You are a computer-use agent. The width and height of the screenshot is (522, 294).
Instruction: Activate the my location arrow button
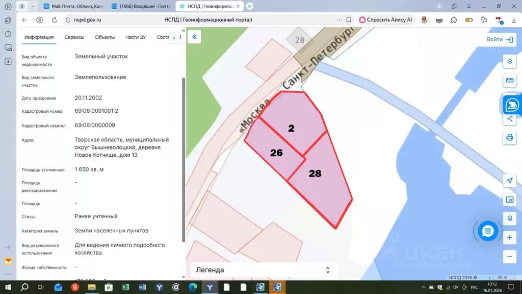point(509,181)
